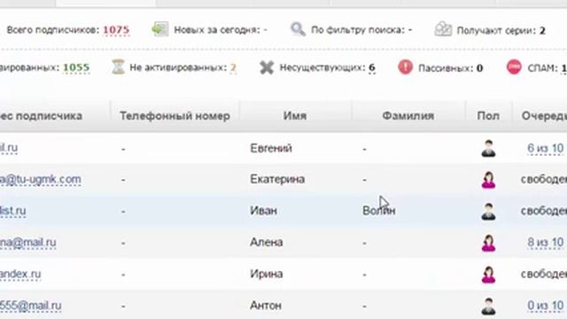Click the male gender icon in Евгений row

tap(488, 148)
